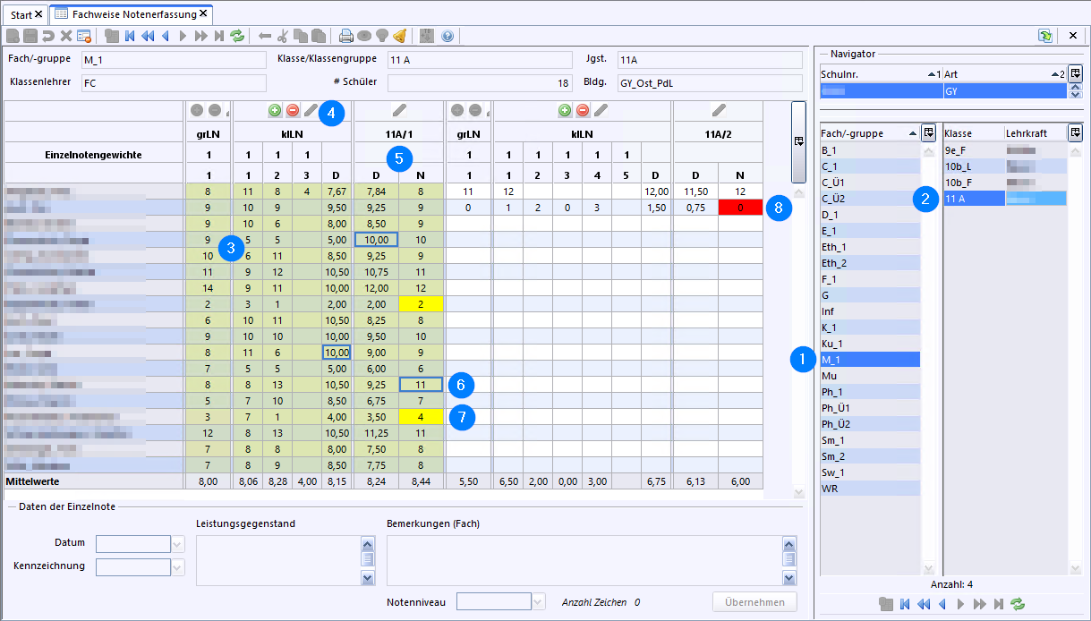Screen dimensions: 1091x621
Task: Jump to first record in main toolbar
Action: 130,36
